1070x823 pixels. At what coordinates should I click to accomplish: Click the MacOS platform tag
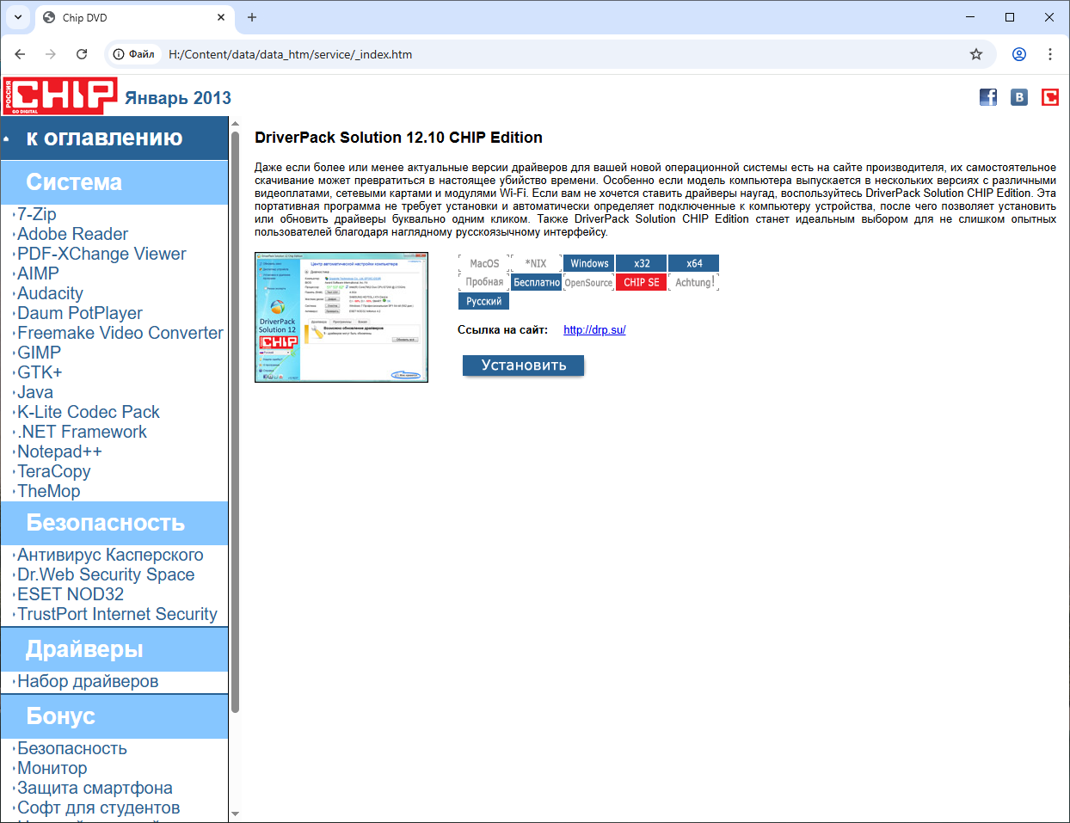tap(484, 263)
